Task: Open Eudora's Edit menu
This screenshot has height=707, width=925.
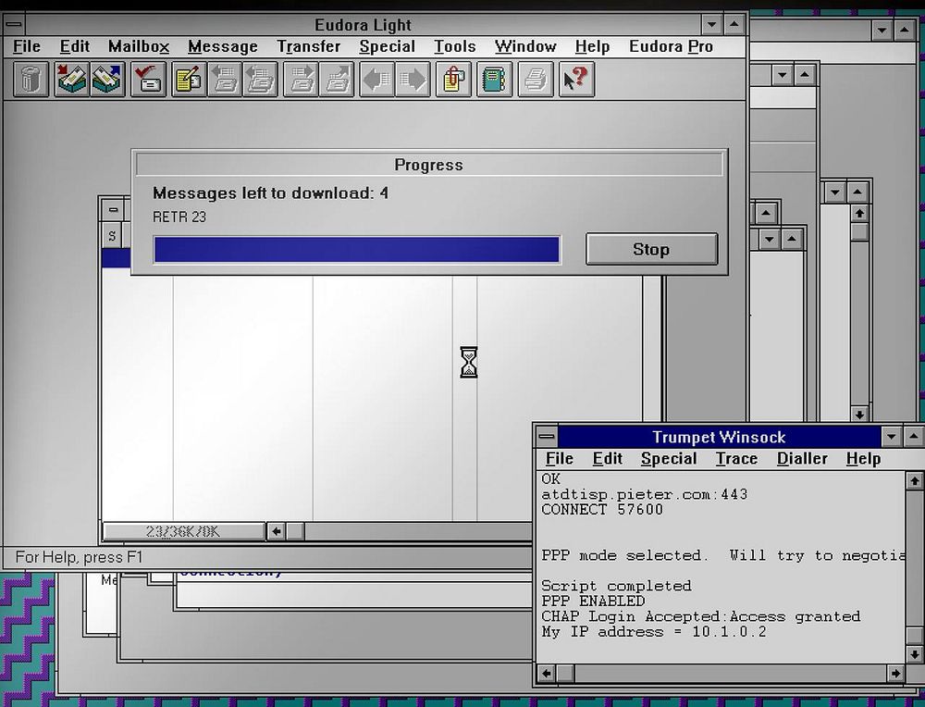Action: 75,46
